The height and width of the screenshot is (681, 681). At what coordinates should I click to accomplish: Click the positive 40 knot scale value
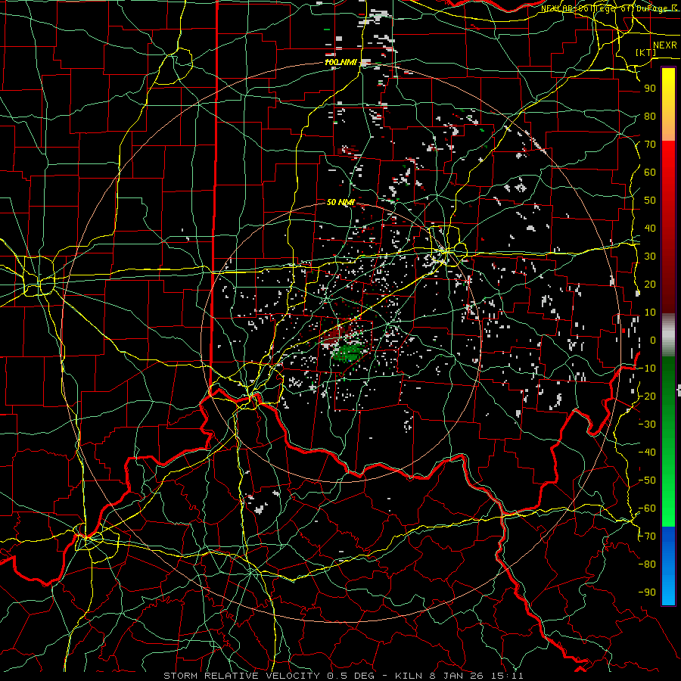(650, 228)
